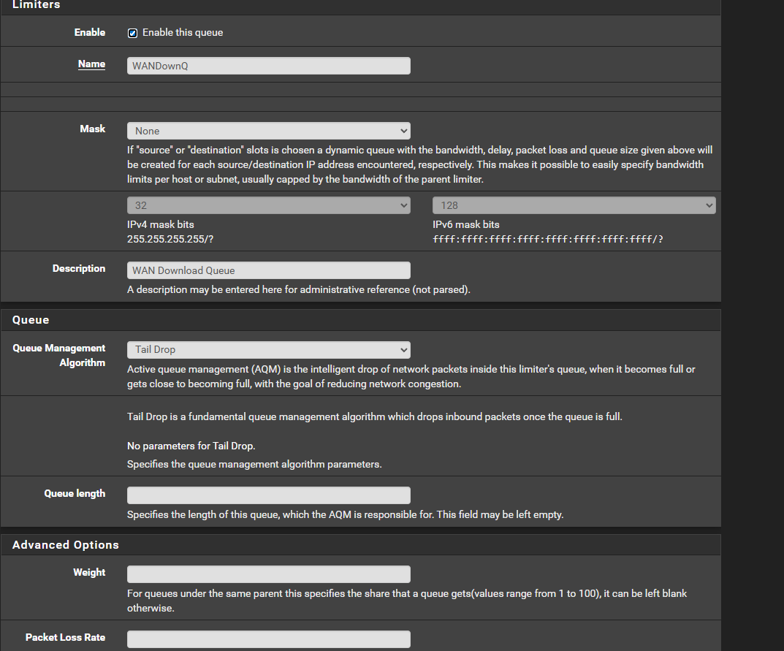This screenshot has width=784, height=651.
Task: Click the Weight field label
Action: pyautogui.click(x=89, y=573)
